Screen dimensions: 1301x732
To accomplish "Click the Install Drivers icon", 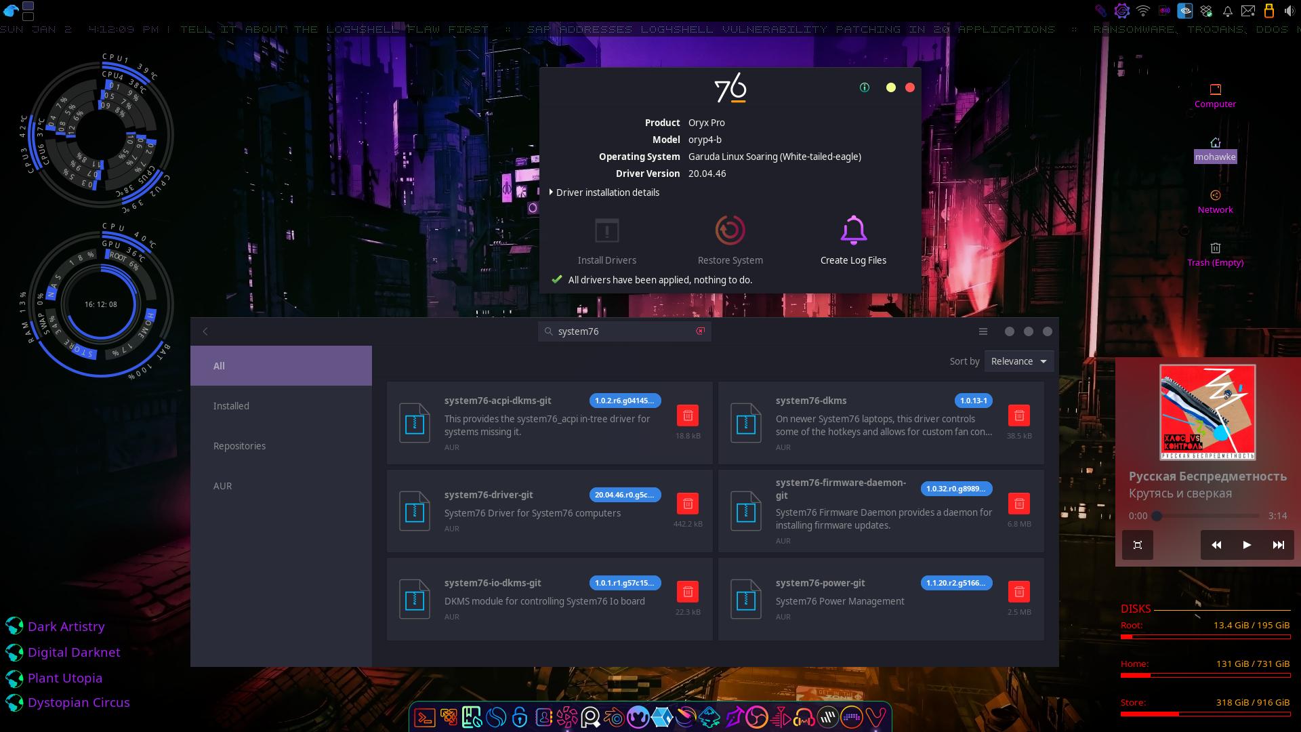I will click(x=606, y=230).
